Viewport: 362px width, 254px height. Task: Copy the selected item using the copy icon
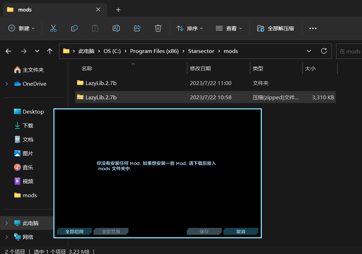pyautogui.click(x=74, y=28)
